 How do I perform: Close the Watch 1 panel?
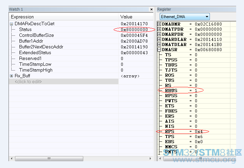point(152,9)
